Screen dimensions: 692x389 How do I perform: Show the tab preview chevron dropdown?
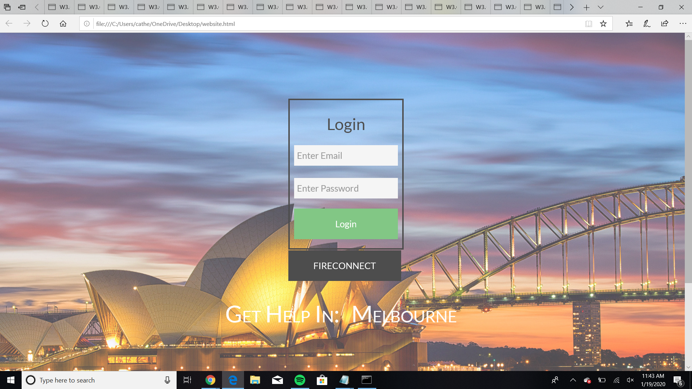coord(600,7)
